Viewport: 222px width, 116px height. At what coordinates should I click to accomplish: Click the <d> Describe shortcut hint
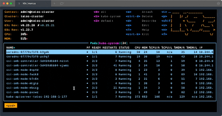click(141, 21)
